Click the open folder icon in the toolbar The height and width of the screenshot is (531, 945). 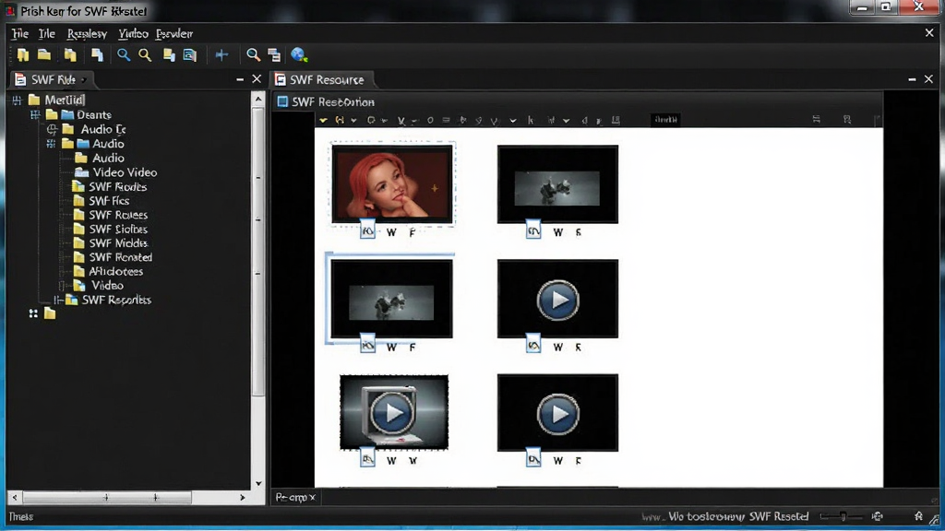pos(44,54)
